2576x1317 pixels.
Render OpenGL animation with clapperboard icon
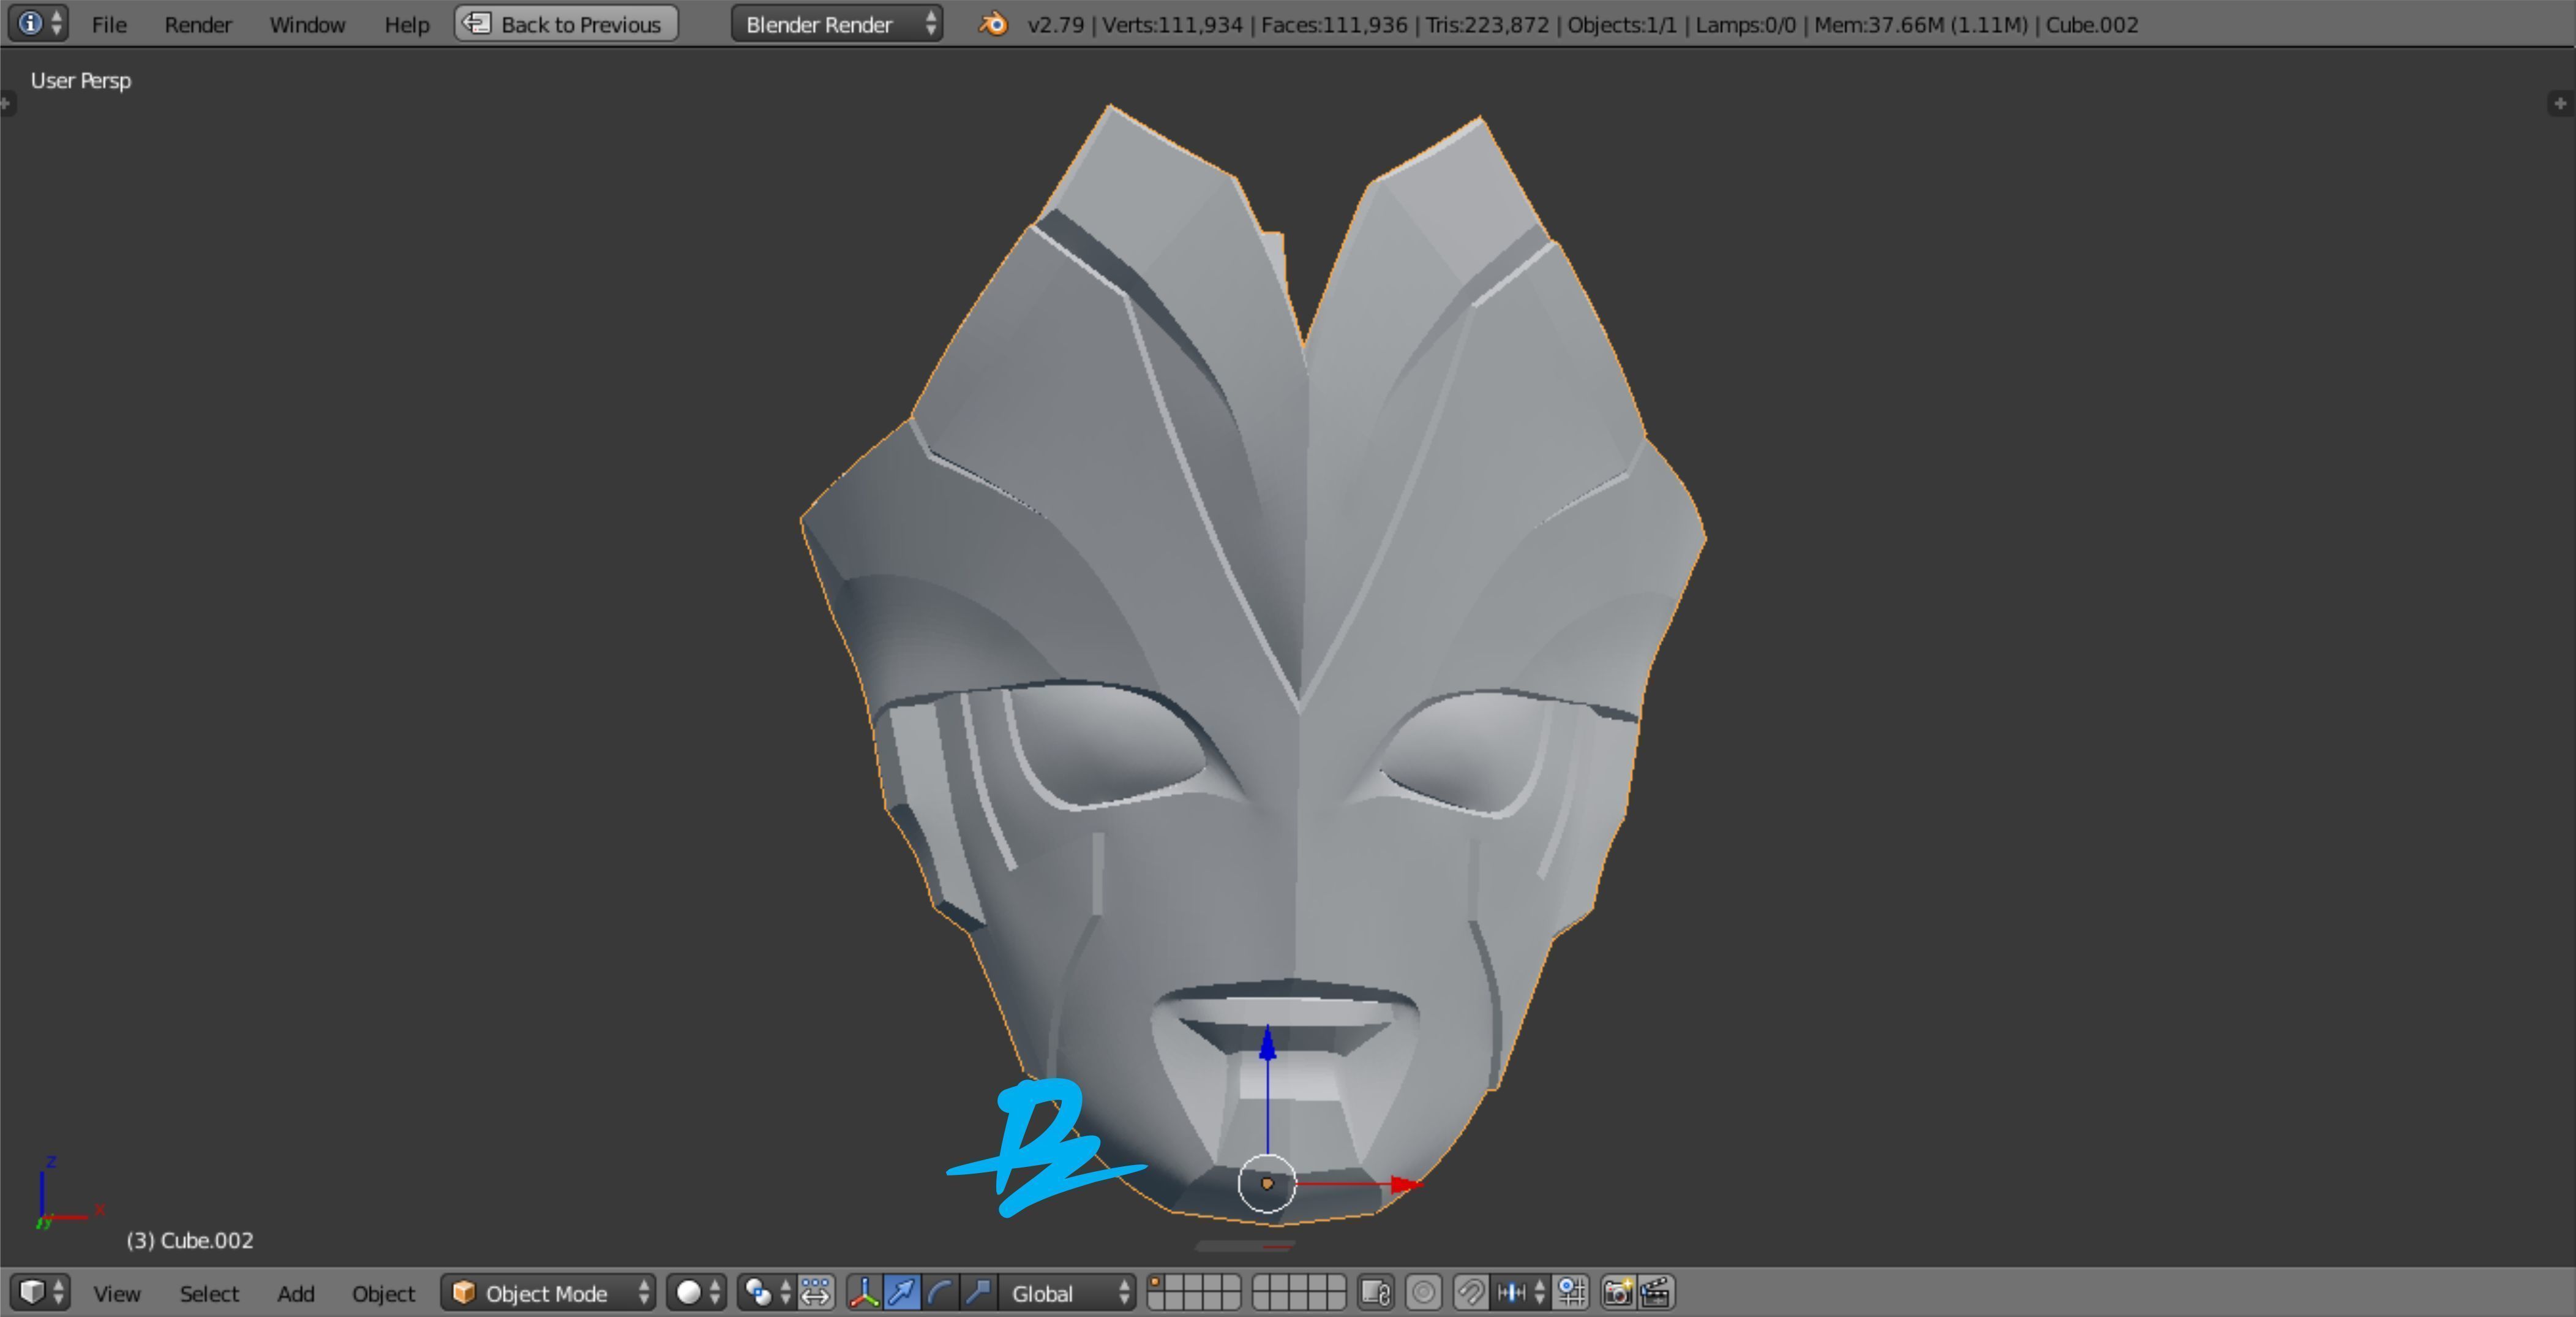point(1657,1292)
